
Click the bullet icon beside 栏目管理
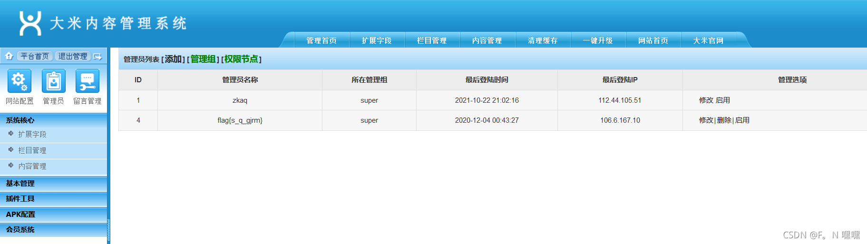point(11,150)
